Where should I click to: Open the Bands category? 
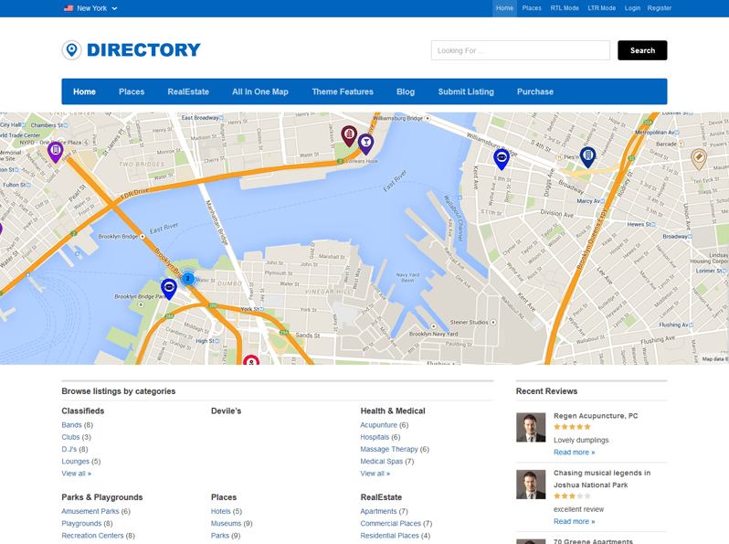(x=71, y=425)
